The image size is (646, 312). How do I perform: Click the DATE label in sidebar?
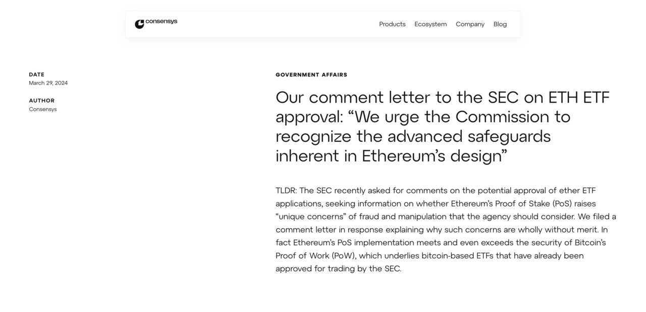click(x=36, y=74)
